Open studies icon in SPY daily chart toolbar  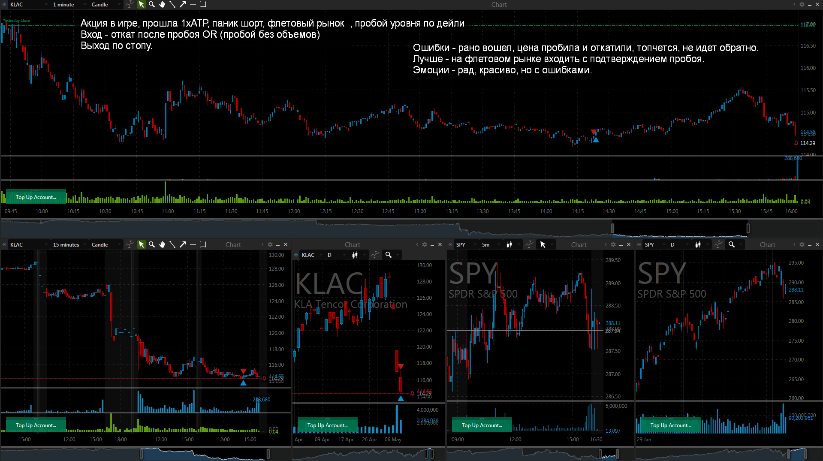[718, 244]
